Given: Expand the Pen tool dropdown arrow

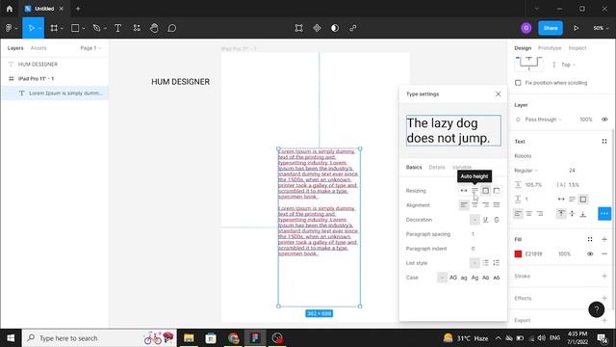Looking at the screenshot, I should tap(105, 28).
